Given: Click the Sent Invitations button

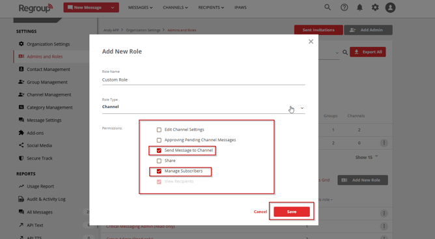Looking at the screenshot, I should (318, 30).
